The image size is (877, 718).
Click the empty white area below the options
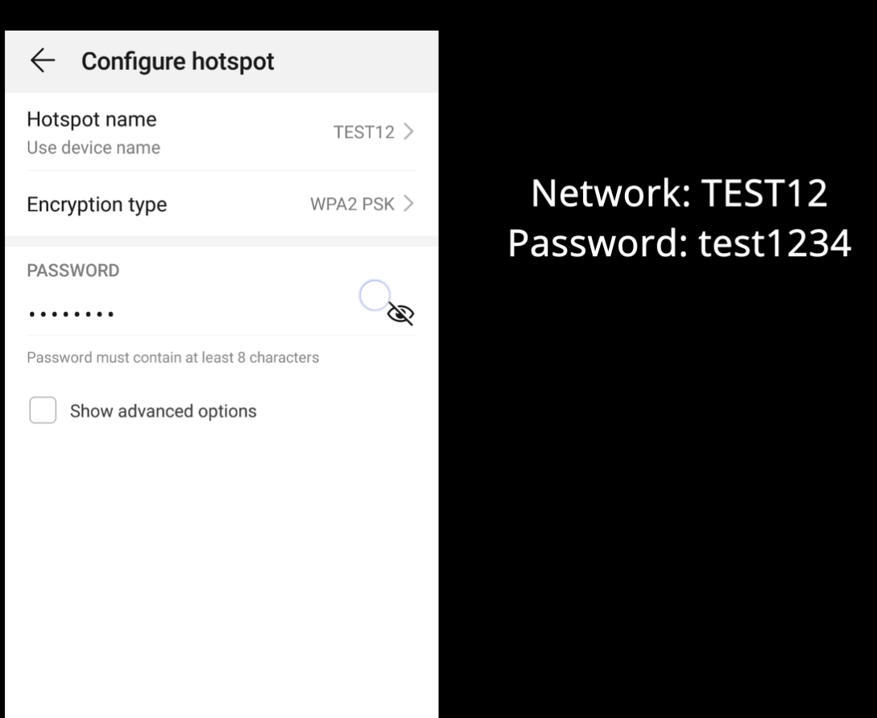pyautogui.click(x=221, y=564)
